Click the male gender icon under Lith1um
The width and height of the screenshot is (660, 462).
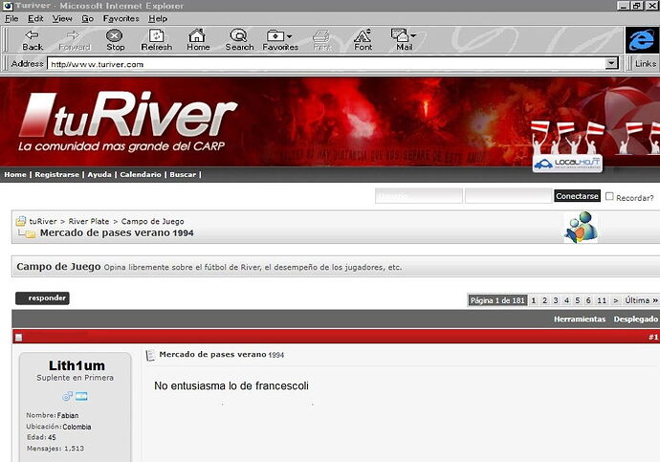67,396
